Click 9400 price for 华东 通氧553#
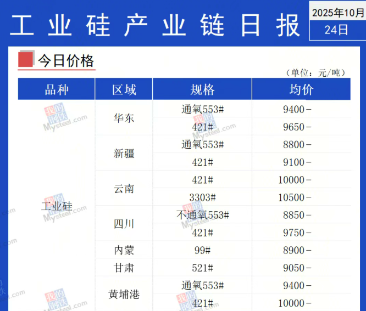The width and height of the screenshot is (366, 311). tap(293, 109)
